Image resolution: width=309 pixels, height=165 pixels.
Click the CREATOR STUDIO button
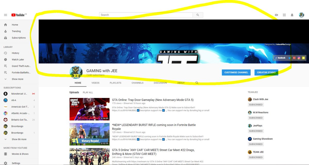point(266,72)
